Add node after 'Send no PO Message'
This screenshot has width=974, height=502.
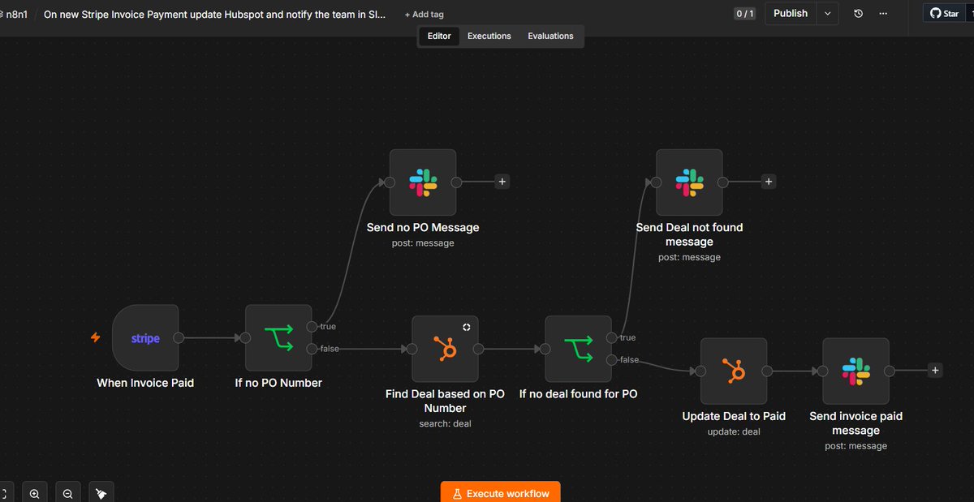tap(502, 182)
